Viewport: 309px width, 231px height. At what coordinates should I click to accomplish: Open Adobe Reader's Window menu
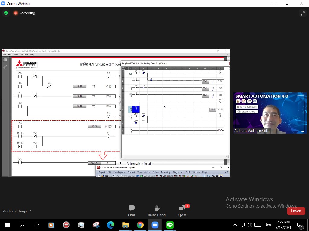pyautogui.click(x=24, y=54)
